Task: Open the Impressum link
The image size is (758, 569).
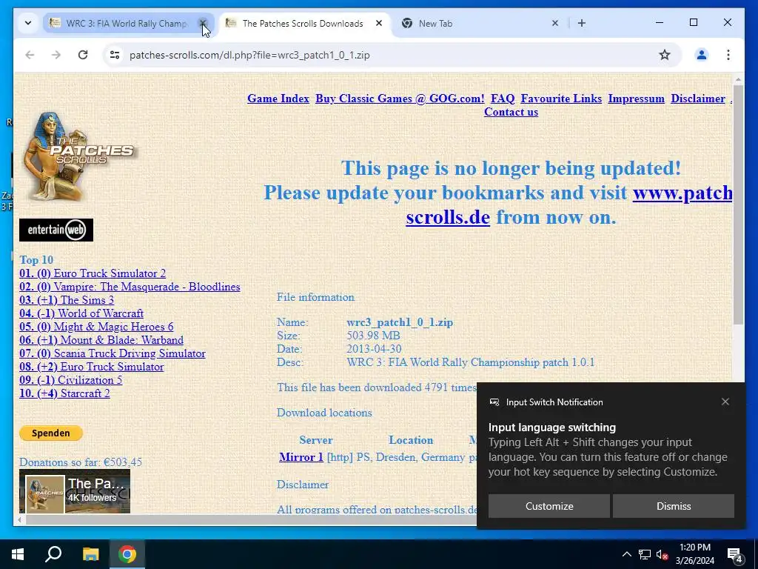Action: [636, 99]
